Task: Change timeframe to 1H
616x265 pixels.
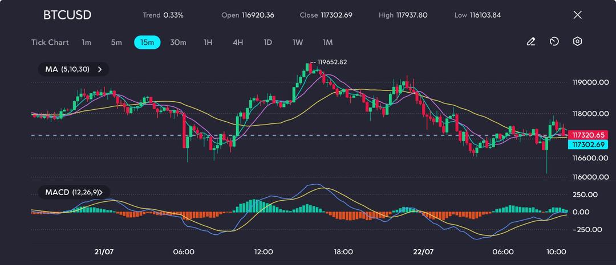Action: coord(208,42)
